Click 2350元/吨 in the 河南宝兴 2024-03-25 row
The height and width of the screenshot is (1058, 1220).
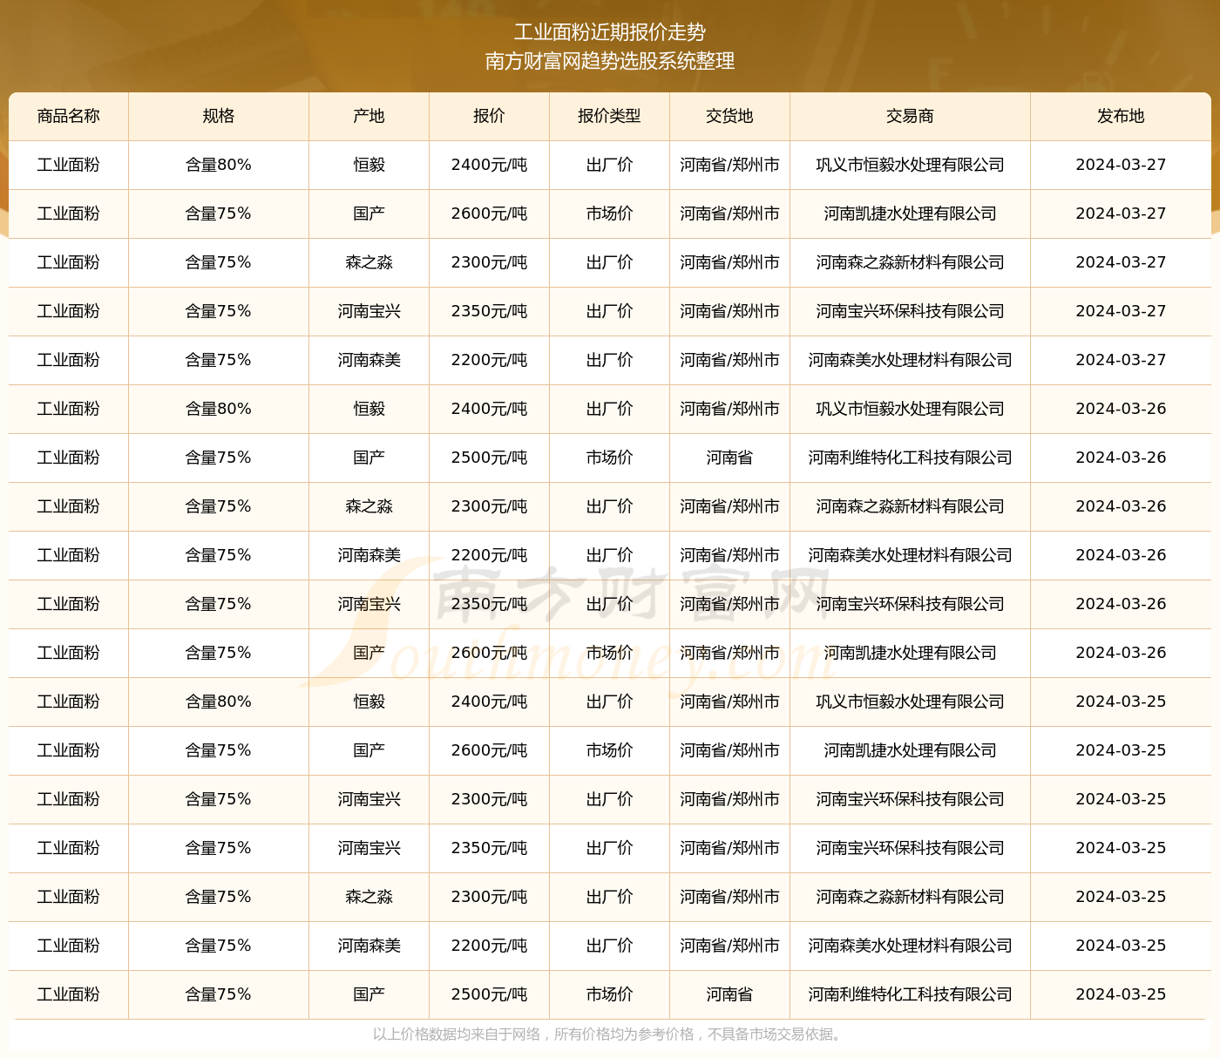pyautogui.click(x=489, y=848)
